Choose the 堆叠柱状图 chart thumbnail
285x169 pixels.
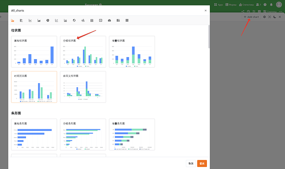click(132, 52)
